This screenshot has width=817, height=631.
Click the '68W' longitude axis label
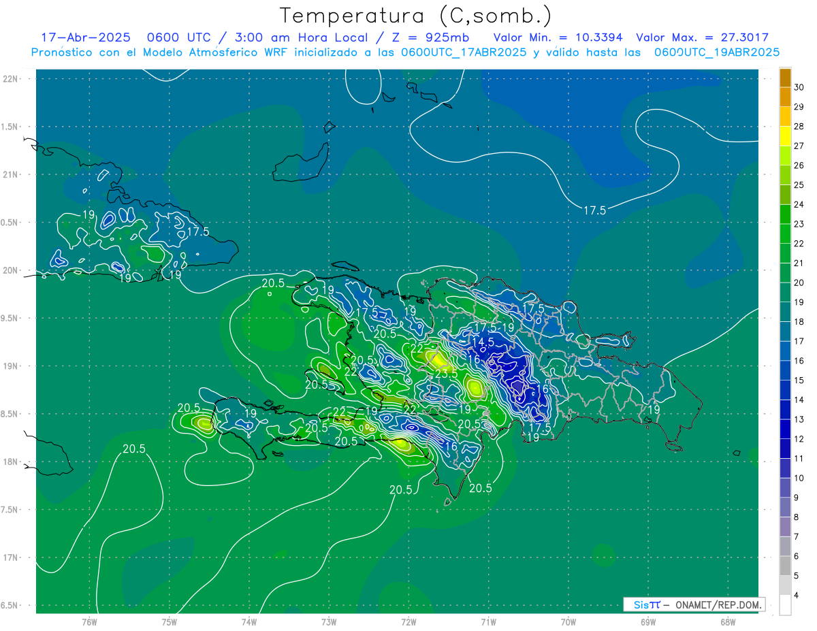pyautogui.click(x=728, y=621)
